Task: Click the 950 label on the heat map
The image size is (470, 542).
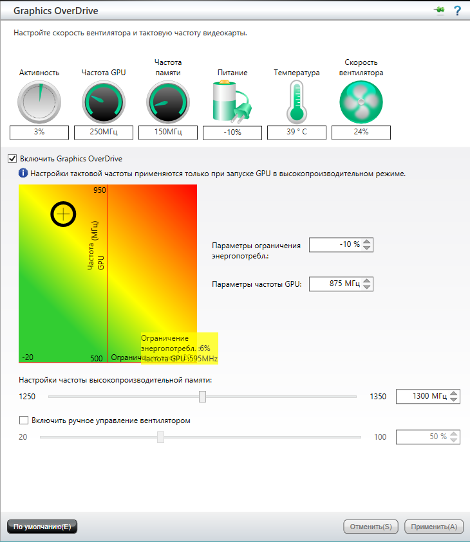Action: 100,190
